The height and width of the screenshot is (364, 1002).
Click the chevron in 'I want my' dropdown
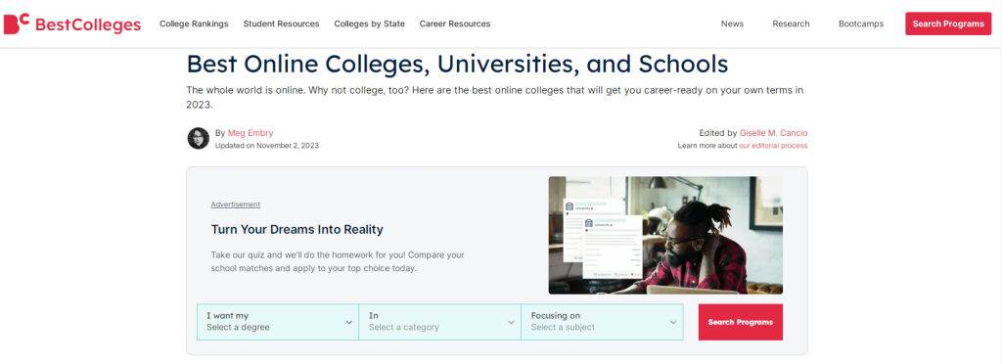click(x=349, y=323)
